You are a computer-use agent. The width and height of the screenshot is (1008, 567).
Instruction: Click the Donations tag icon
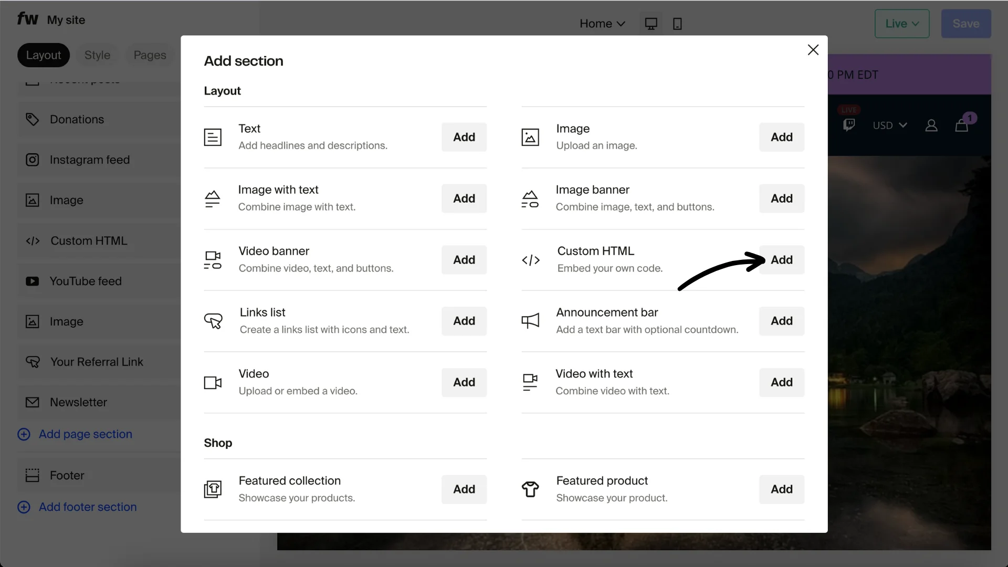coord(33,119)
